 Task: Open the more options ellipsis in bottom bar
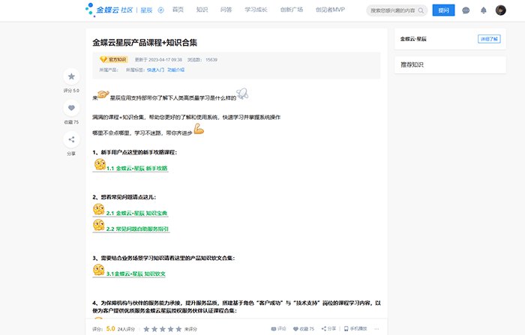click(376, 329)
